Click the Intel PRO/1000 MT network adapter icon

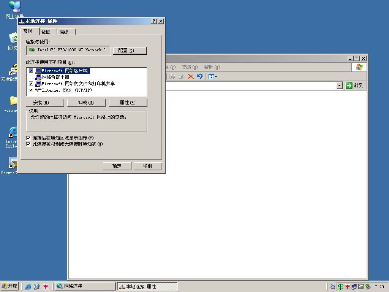tap(32, 50)
